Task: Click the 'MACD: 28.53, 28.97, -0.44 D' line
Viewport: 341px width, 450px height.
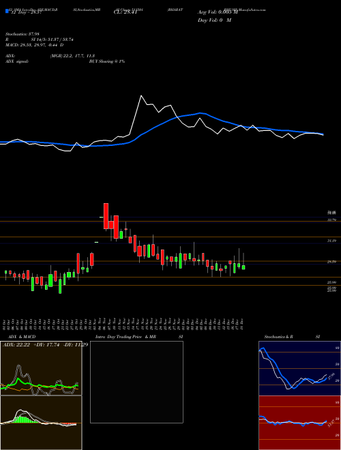Action: tap(35, 45)
